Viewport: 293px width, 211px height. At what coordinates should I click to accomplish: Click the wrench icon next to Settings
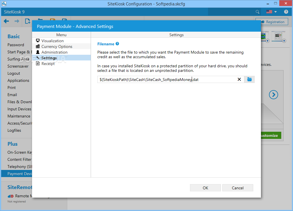(x=38, y=58)
